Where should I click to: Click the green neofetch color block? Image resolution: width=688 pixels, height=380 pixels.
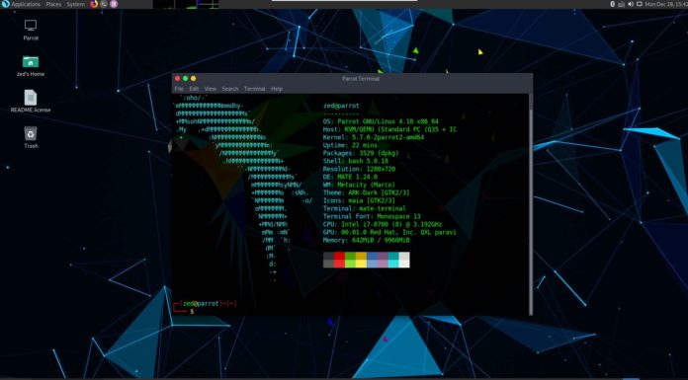[x=350, y=260]
